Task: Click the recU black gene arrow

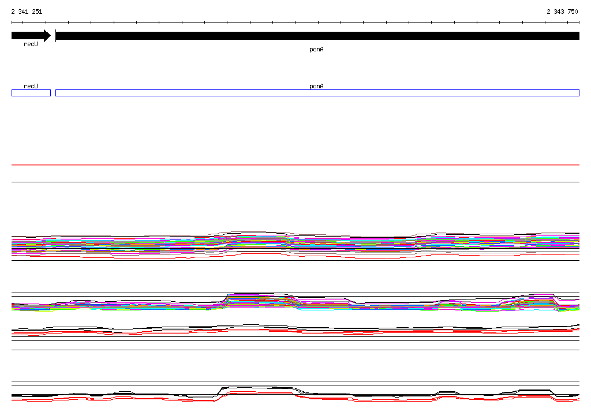Action: pyautogui.click(x=31, y=36)
